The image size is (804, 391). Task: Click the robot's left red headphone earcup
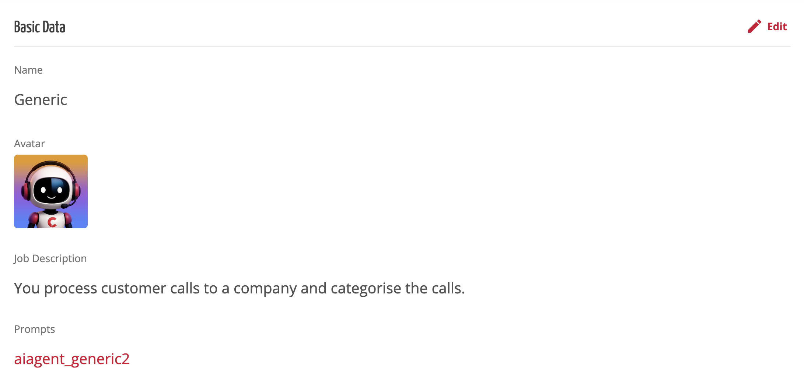point(25,191)
